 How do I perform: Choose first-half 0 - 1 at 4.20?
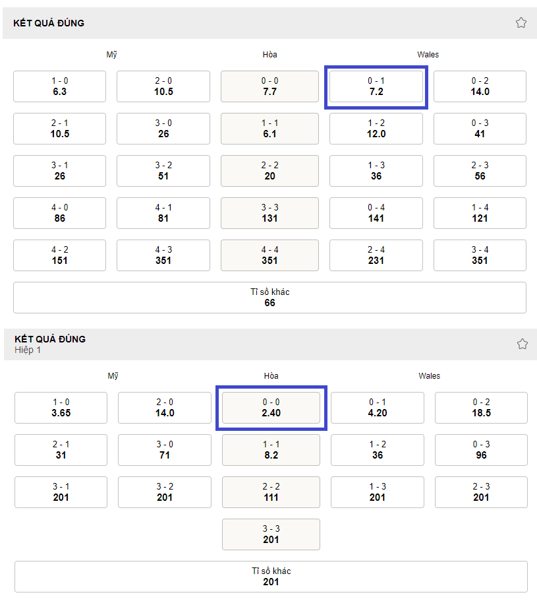(378, 408)
